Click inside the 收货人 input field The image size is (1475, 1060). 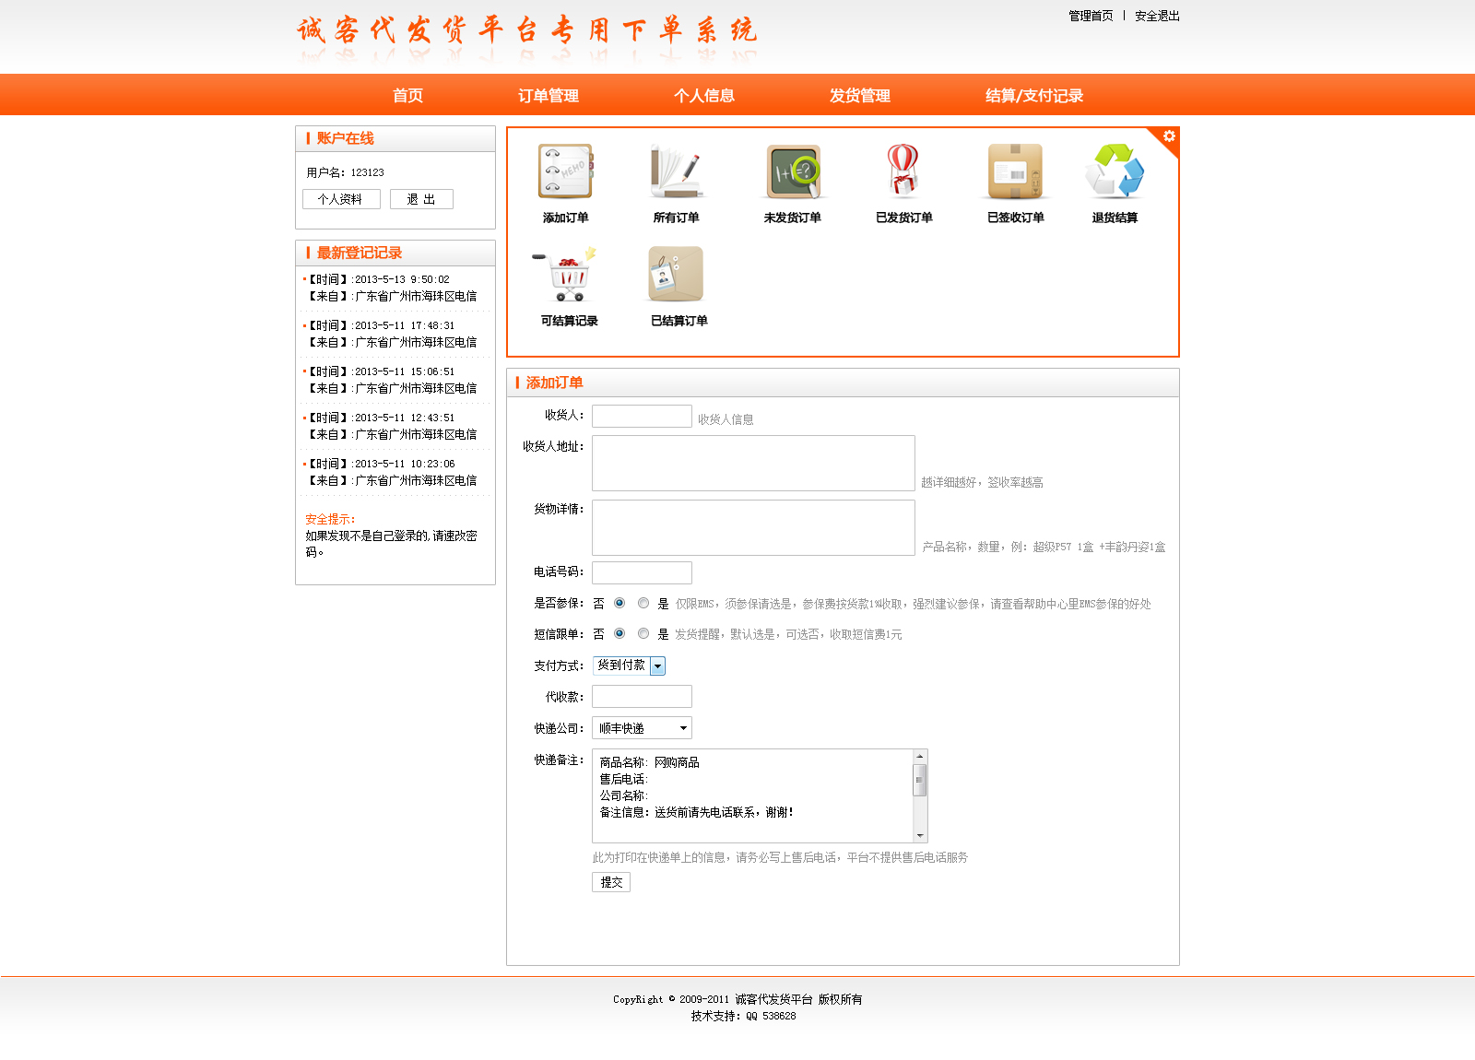(x=642, y=415)
